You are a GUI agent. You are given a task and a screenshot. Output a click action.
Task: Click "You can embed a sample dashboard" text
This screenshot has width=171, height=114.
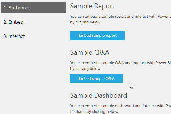tap(96, 105)
